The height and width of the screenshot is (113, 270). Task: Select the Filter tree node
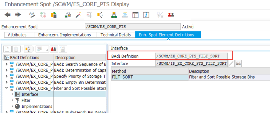pos(26,100)
